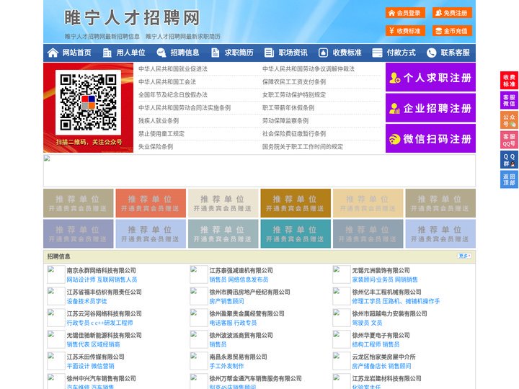This screenshot has height=389, width=519.
Task: Open company 徐州华夏电子有限公司
Action: pos(381,335)
